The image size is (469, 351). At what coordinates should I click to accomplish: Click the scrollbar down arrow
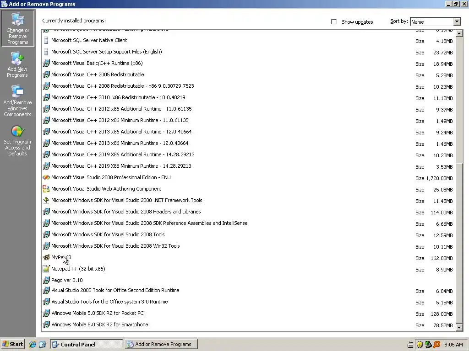(459, 327)
